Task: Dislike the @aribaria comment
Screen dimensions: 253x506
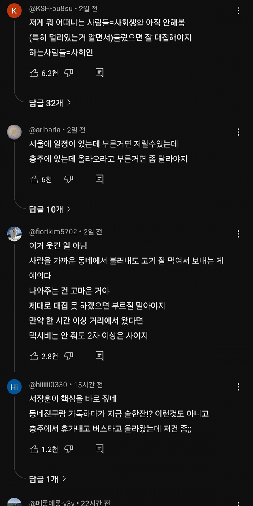Action: 69,179
